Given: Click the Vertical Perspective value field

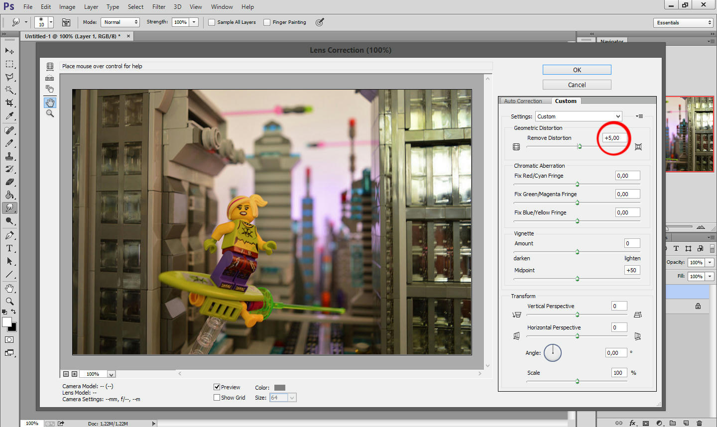Looking at the screenshot, I should 619,306.
